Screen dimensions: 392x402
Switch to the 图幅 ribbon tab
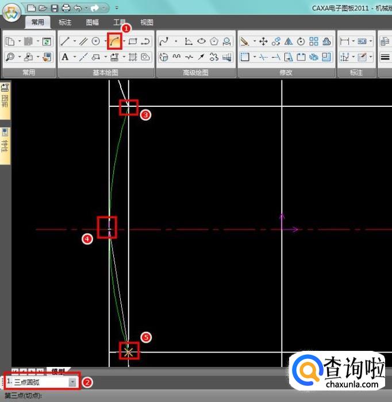pyautogui.click(x=92, y=22)
